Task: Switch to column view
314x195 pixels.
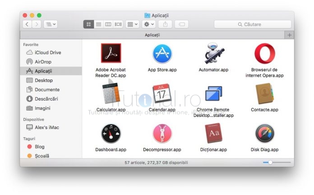Action: [x=108, y=24]
